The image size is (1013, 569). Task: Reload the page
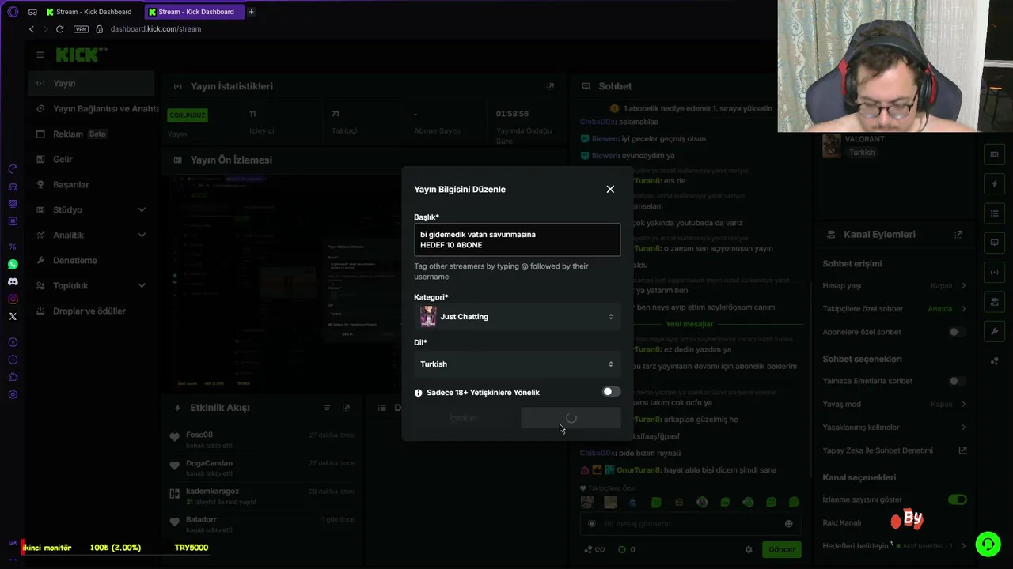tap(59, 29)
